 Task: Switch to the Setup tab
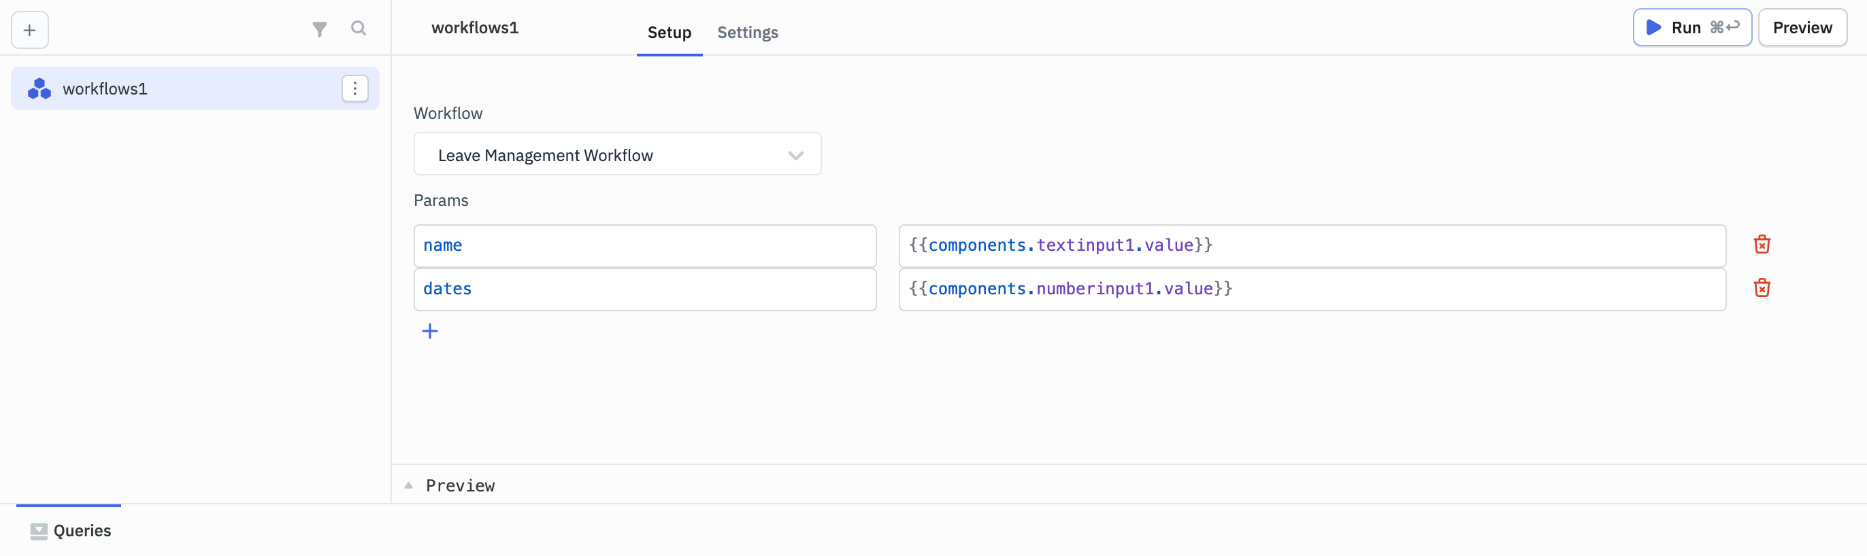click(x=668, y=33)
